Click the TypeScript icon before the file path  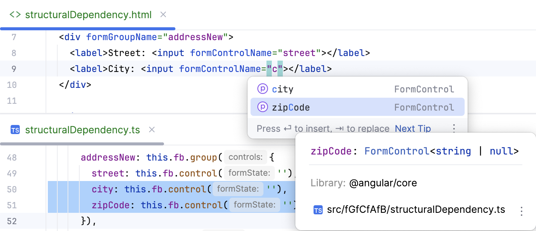click(x=318, y=209)
